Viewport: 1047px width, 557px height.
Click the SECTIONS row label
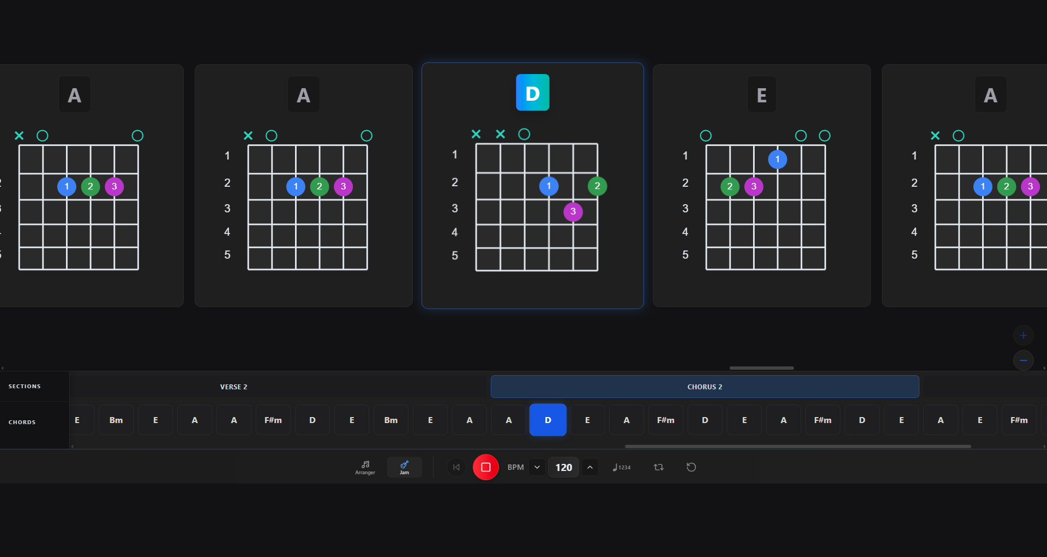pyautogui.click(x=25, y=387)
